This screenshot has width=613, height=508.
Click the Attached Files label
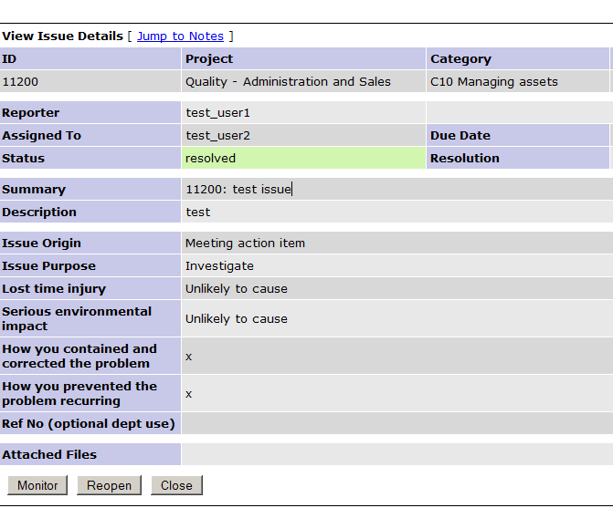49,454
